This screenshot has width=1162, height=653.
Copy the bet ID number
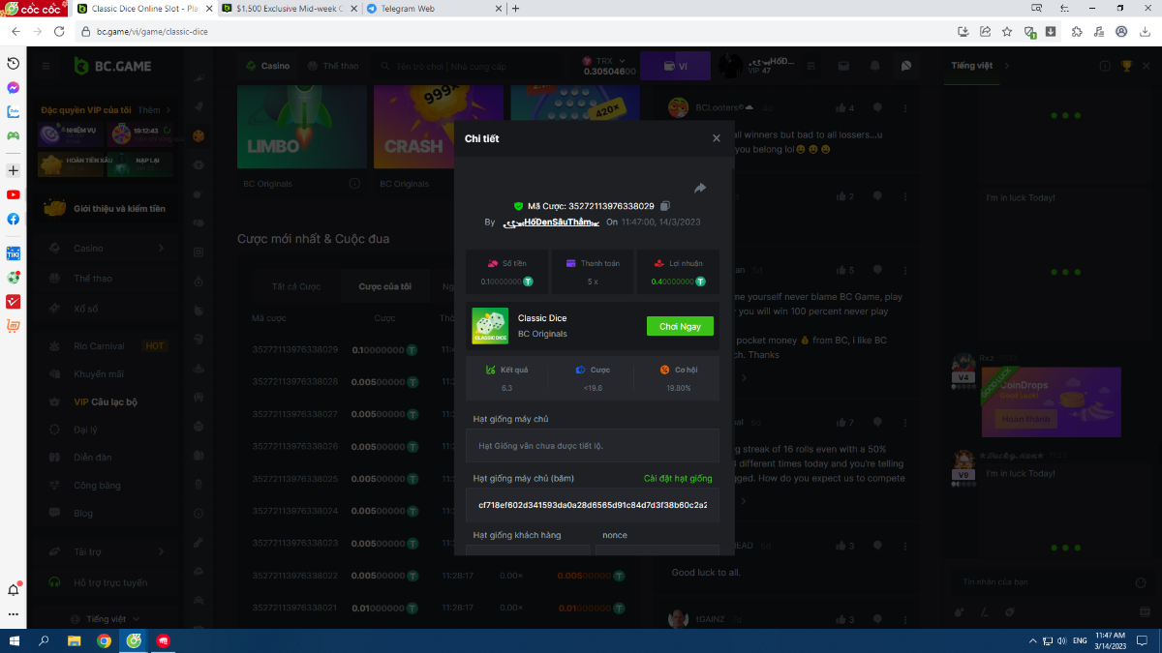click(x=665, y=206)
